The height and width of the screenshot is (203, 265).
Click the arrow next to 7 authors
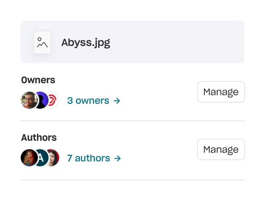118,158
